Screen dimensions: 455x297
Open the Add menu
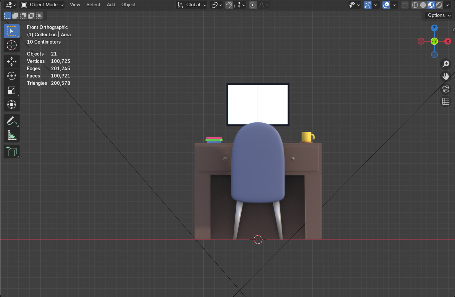pyautogui.click(x=111, y=5)
